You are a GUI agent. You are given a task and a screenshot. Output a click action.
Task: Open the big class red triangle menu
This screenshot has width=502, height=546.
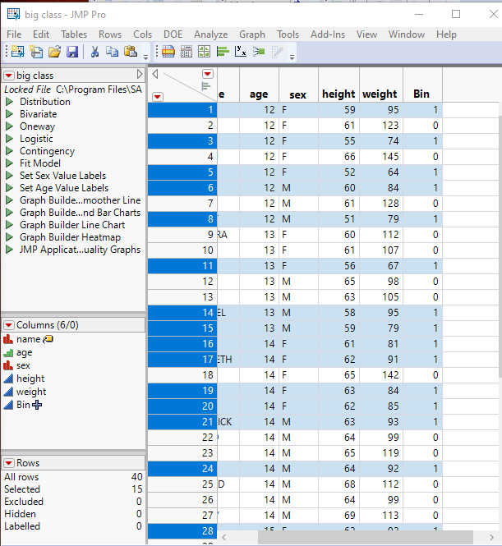click(9, 76)
